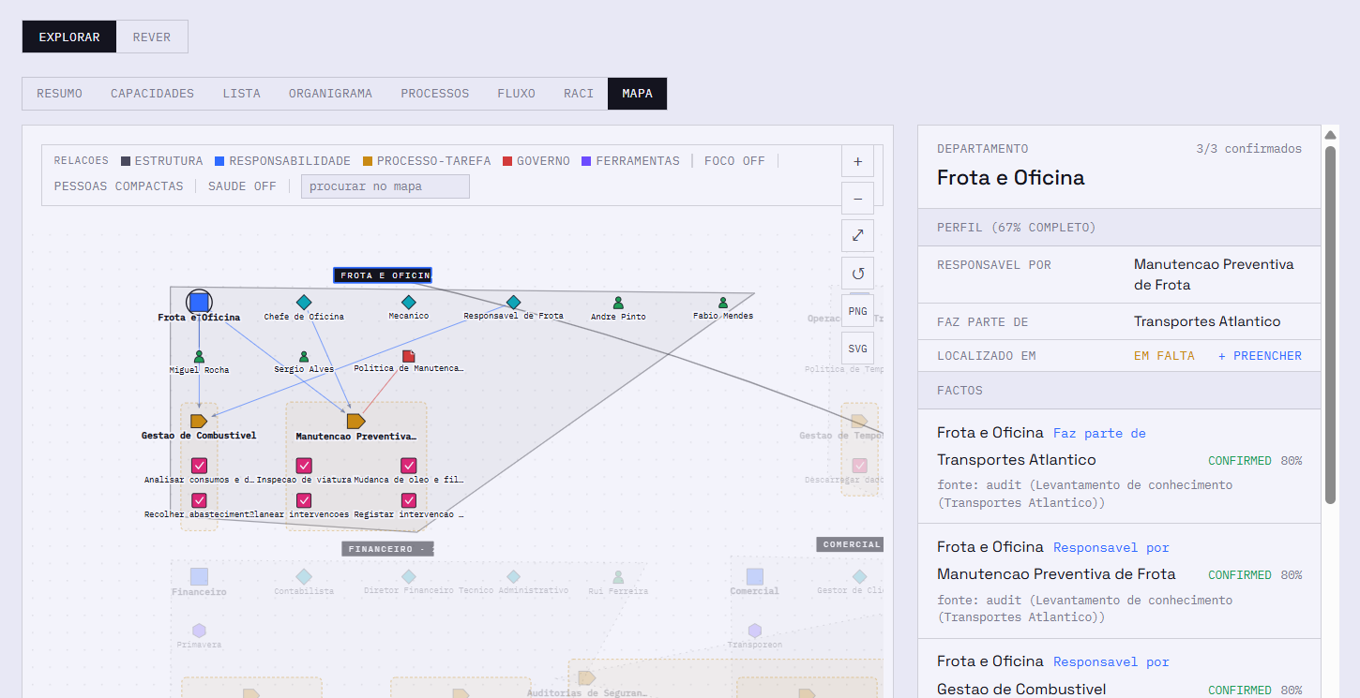This screenshot has width=1360, height=698.
Task: Click the Mudanca de oleo task icon
Action: point(409,466)
